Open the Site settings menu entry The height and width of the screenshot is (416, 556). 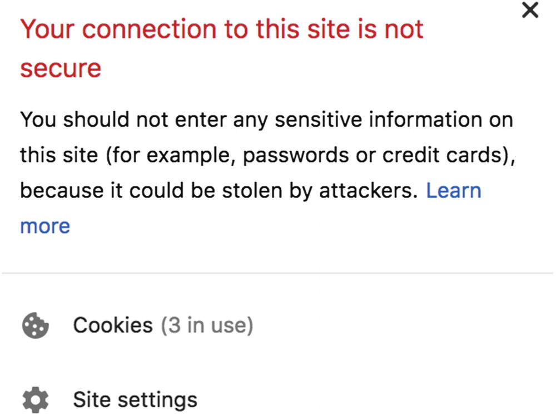click(135, 399)
